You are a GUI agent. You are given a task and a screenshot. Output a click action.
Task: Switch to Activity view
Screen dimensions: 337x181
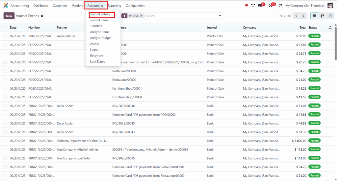click(330, 16)
